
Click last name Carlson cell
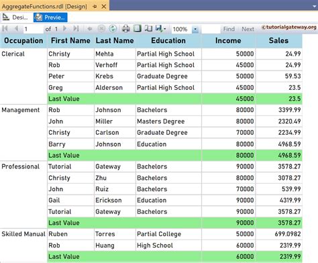coord(115,133)
